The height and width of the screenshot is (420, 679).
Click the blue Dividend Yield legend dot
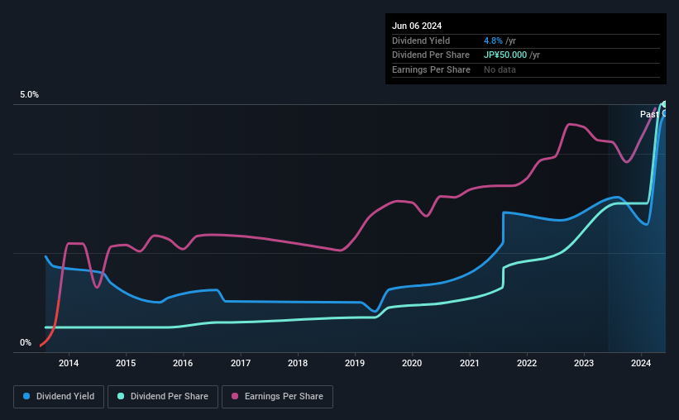[x=26, y=396]
